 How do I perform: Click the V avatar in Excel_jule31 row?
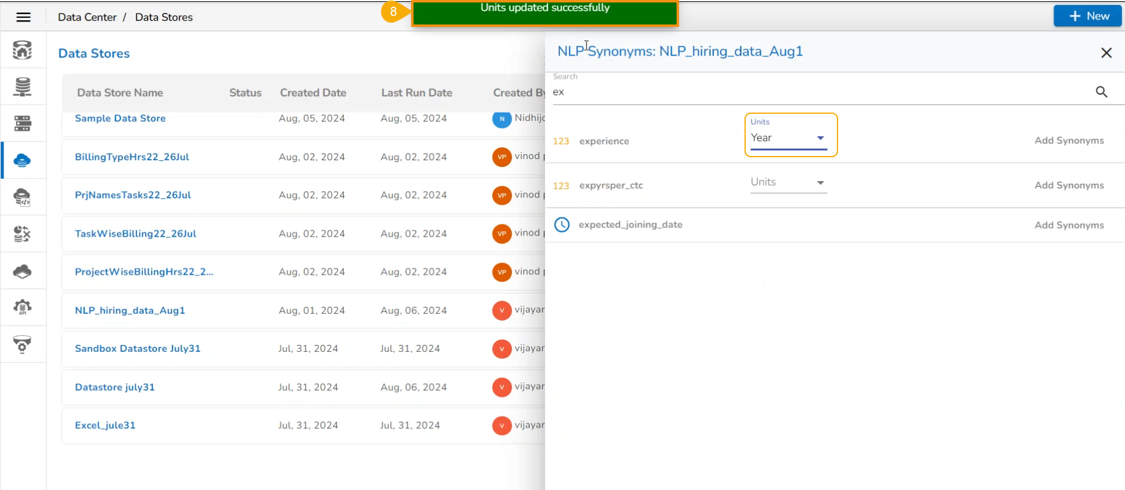click(502, 426)
